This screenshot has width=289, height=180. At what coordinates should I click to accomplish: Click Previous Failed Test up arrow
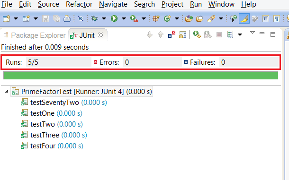(x=161, y=34)
